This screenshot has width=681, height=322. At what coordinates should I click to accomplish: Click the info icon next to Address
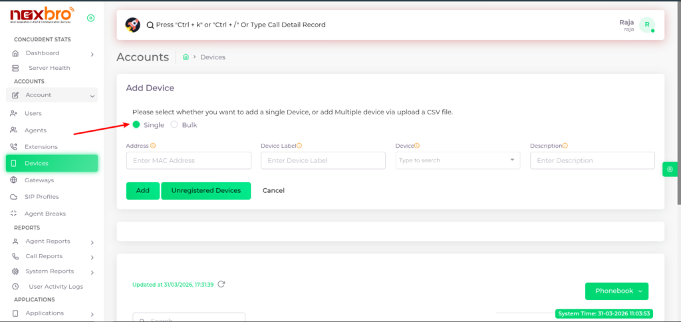pos(153,146)
